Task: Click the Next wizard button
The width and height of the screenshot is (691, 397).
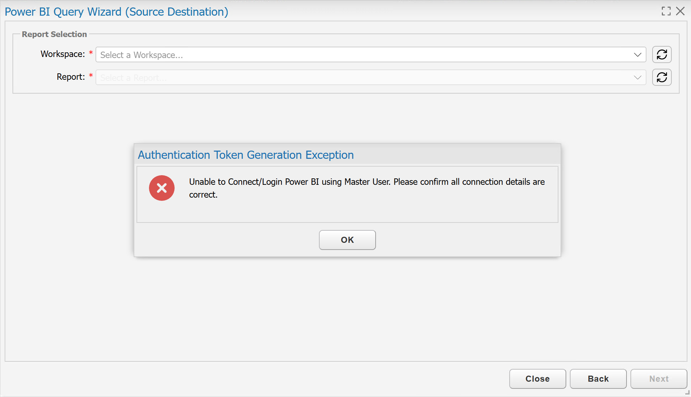Action: (x=659, y=379)
